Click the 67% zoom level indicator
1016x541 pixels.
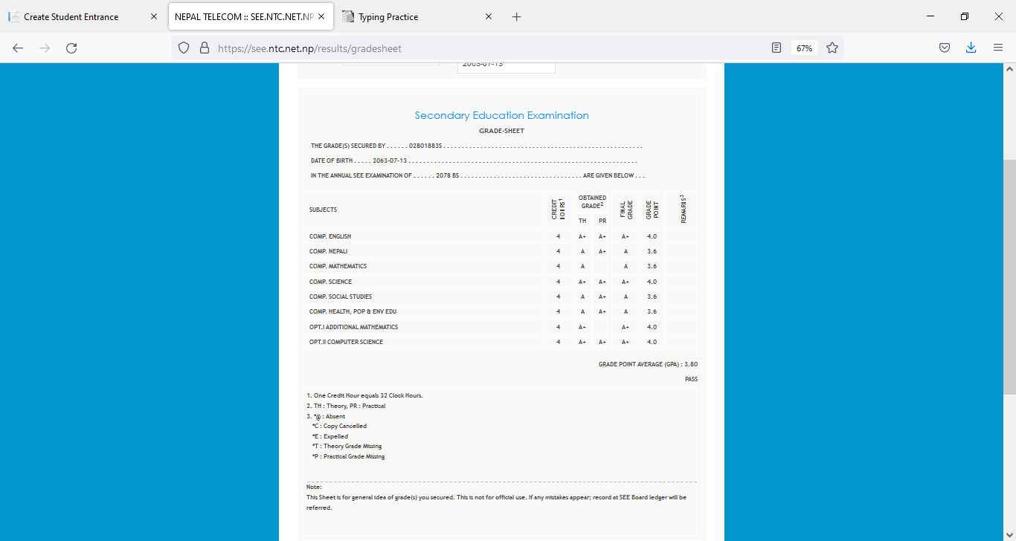[x=804, y=48]
